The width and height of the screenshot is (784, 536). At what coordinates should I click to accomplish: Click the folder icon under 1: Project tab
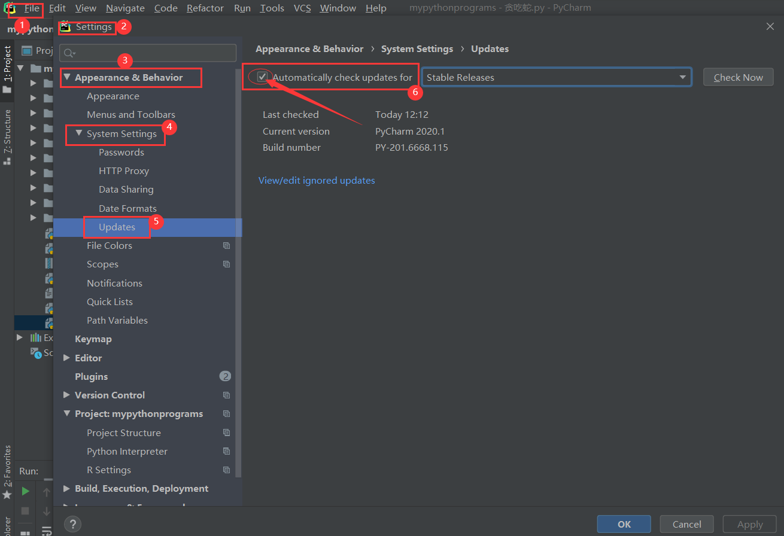pyautogui.click(x=7, y=90)
